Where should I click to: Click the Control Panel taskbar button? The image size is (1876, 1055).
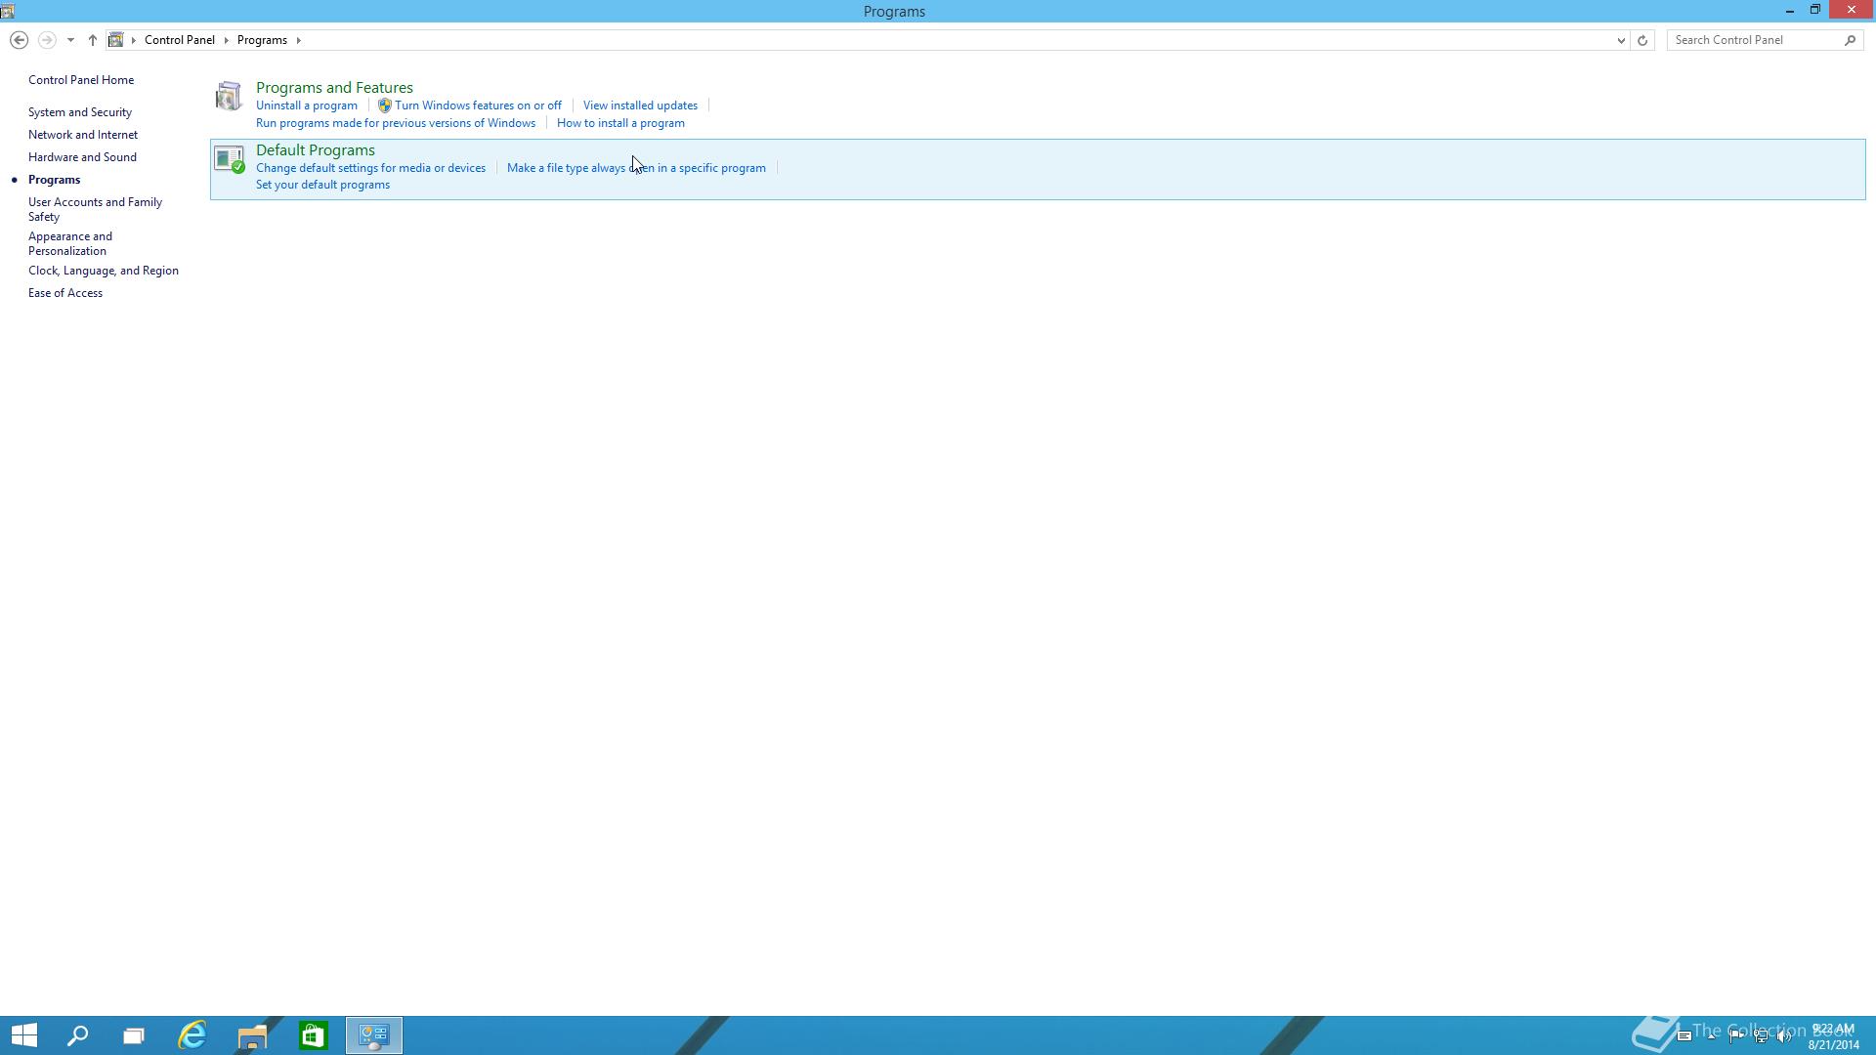tap(374, 1035)
